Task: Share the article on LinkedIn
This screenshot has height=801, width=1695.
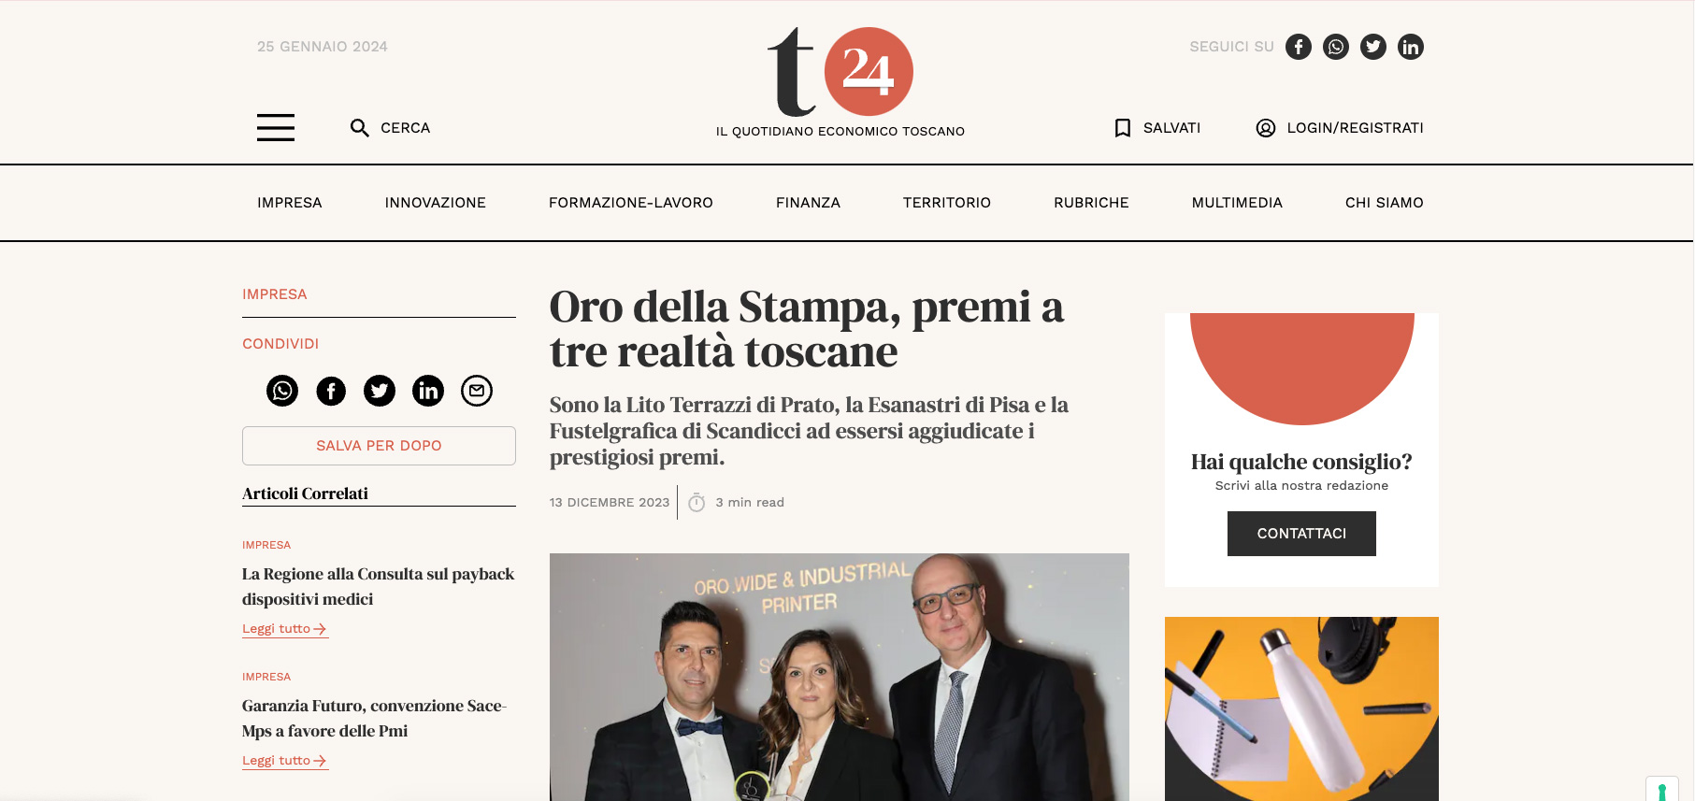Action: point(428,391)
